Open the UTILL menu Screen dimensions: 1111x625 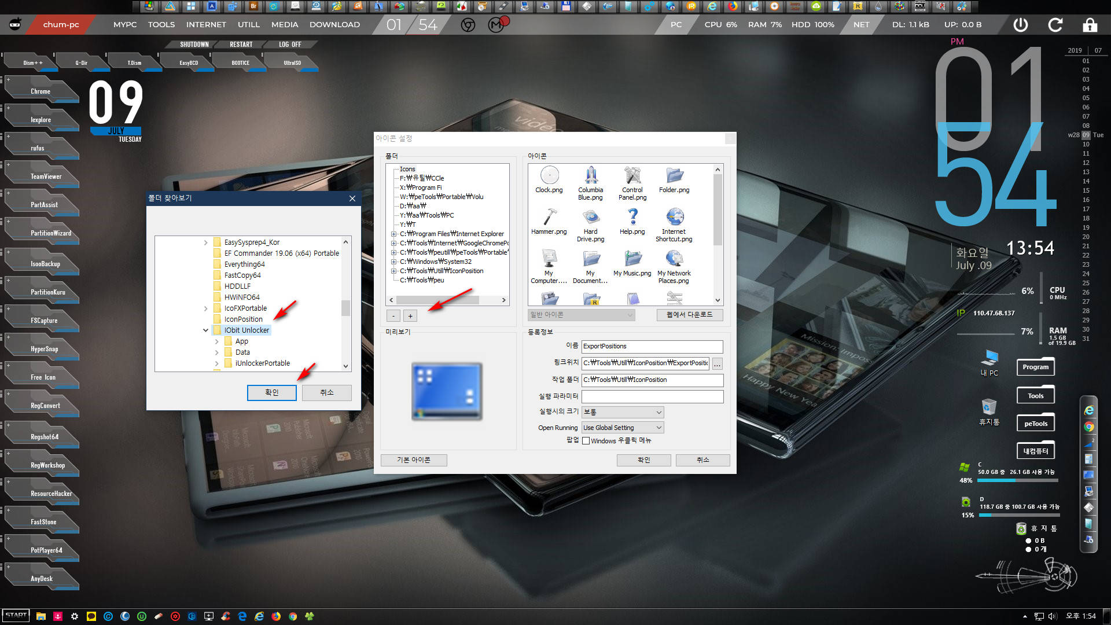coord(249,25)
